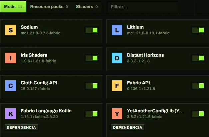The height and width of the screenshot is (137, 209).
Task: Click the Sodium mod letter icon
Action: [x=11, y=30]
